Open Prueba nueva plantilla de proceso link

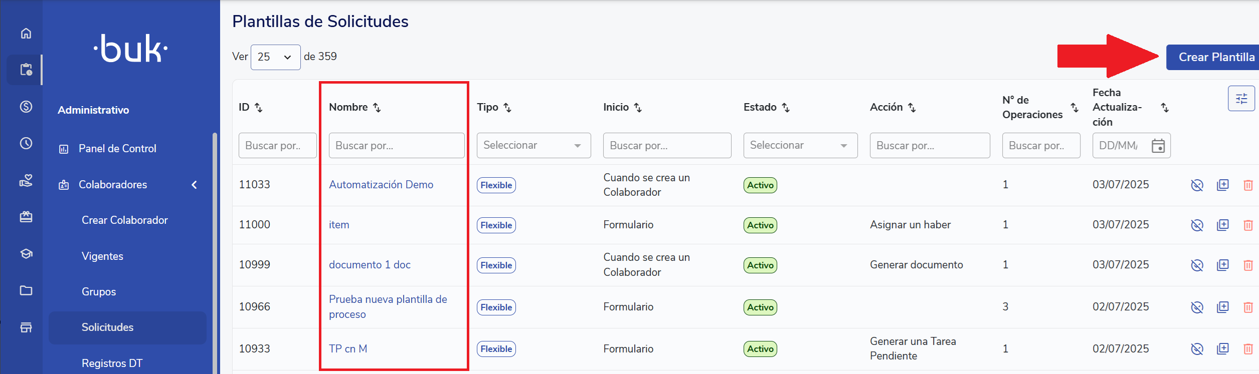tap(388, 307)
